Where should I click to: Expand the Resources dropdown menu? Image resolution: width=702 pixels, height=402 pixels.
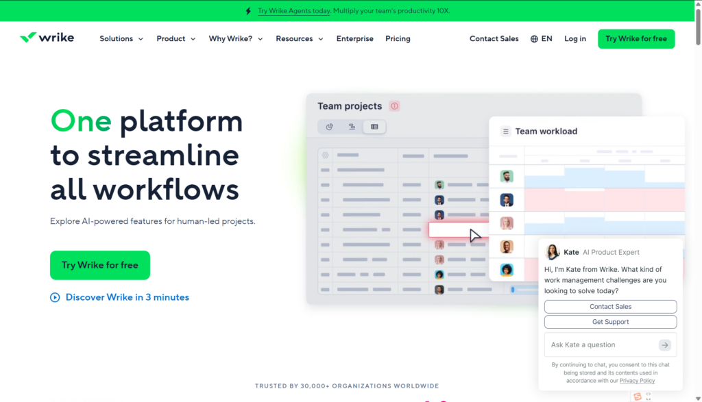coord(299,39)
